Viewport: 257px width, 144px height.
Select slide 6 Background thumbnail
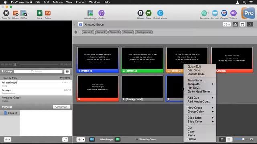tap(143, 88)
